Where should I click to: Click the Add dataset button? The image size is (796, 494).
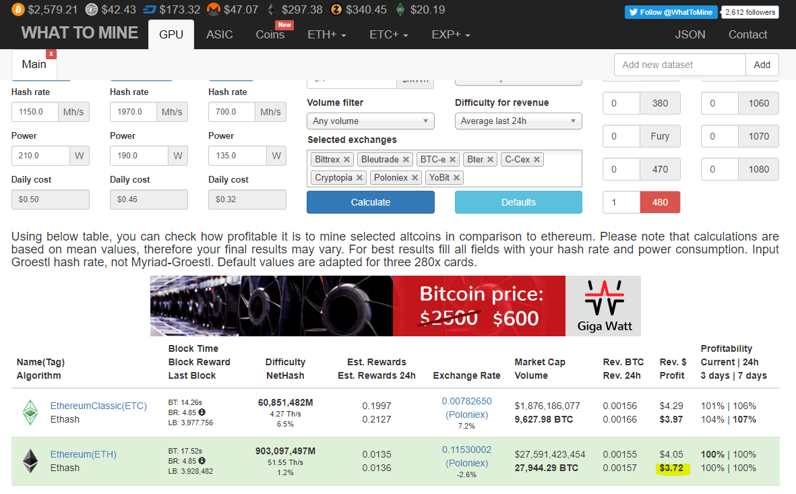(762, 65)
